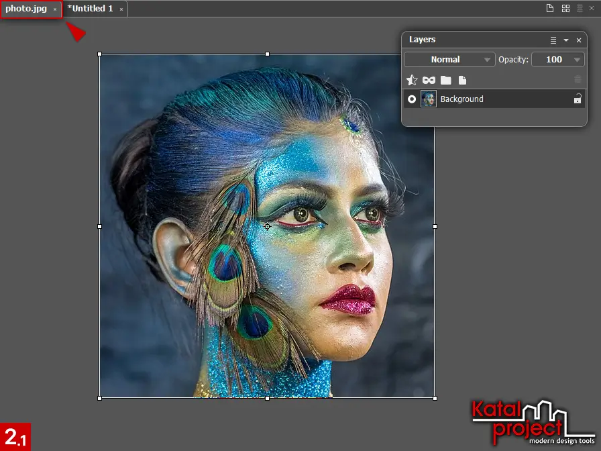Switch to the Untitled 1 tab
The image size is (601, 451).
pyautogui.click(x=90, y=9)
